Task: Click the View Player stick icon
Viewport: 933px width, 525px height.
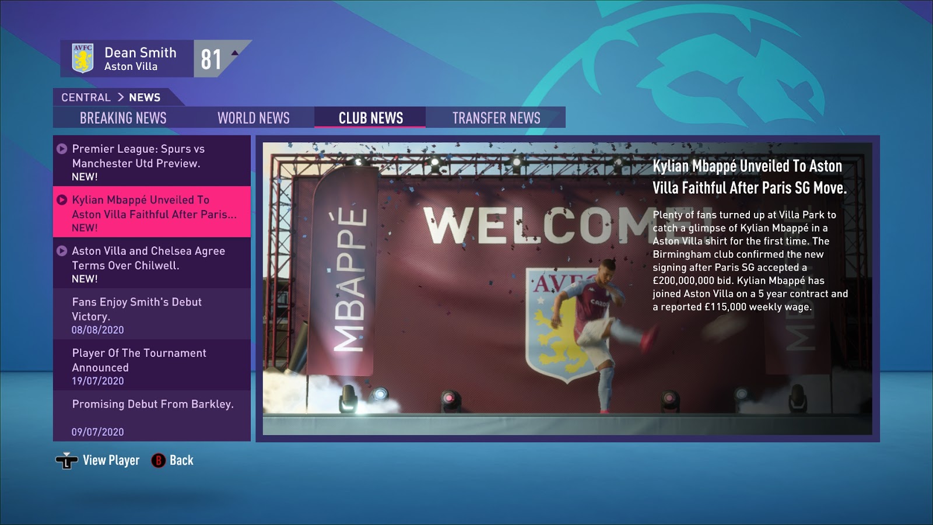Action: coord(66,461)
